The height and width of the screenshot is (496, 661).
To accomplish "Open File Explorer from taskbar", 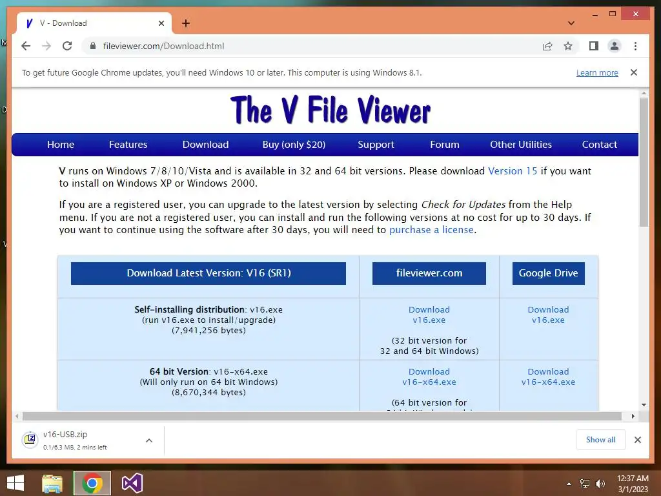I will [52, 483].
